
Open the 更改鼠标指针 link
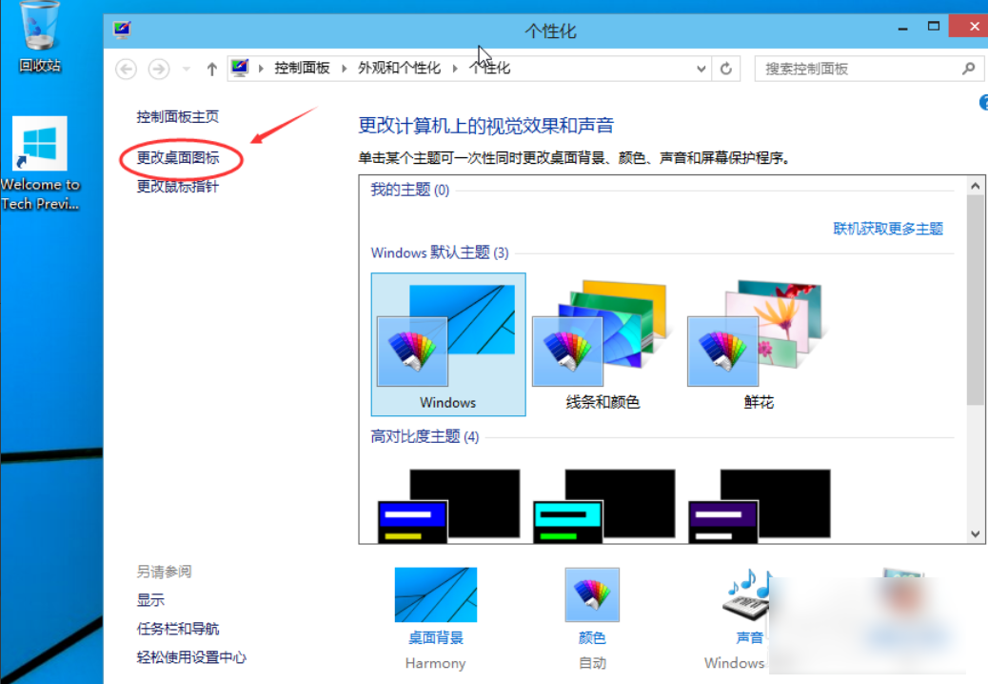[x=178, y=187]
